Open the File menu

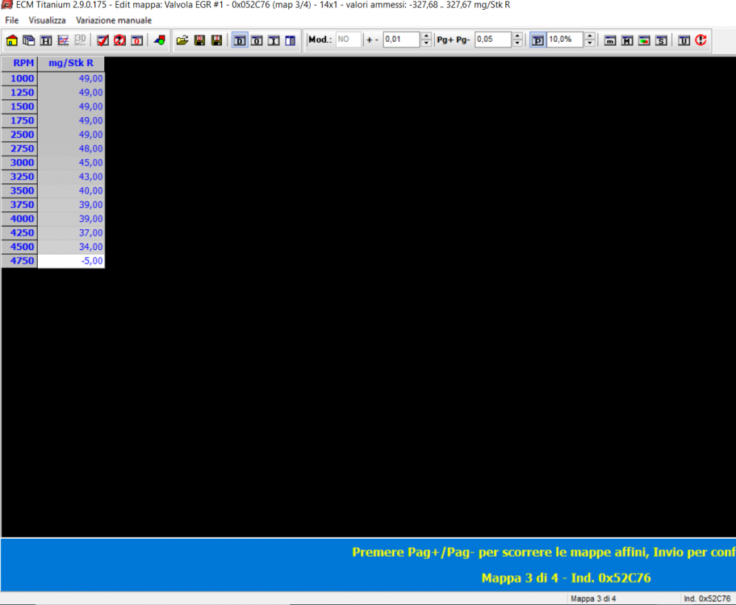11,19
